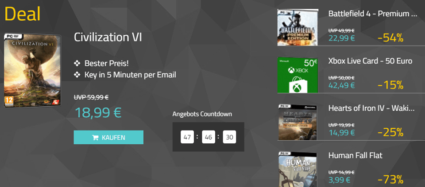
Task: Open Battlefield 4 Premium Edition cover thumbnail
Action: (298, 27)
